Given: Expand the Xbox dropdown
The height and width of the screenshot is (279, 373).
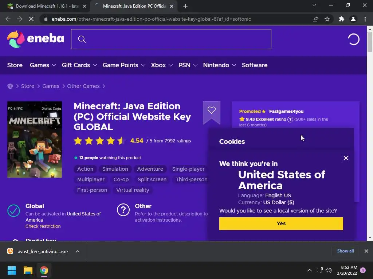Looking at the screenshot, I should pos(170,65).
